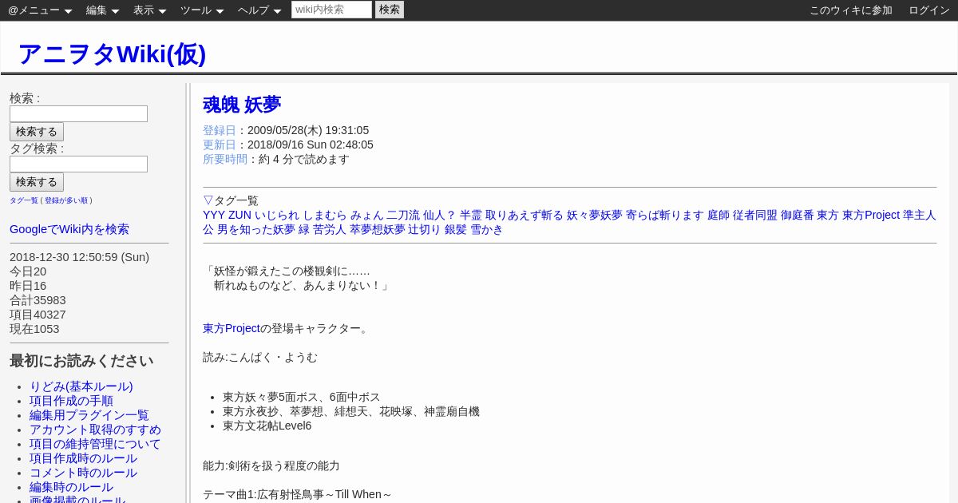
Task: Open 項目作成時のルール link
Action: click(83, 458)
